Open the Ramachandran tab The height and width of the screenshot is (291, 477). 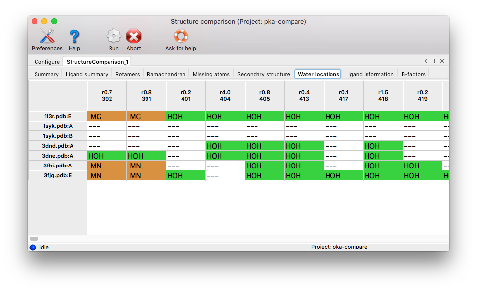click(x=166, y=74)
